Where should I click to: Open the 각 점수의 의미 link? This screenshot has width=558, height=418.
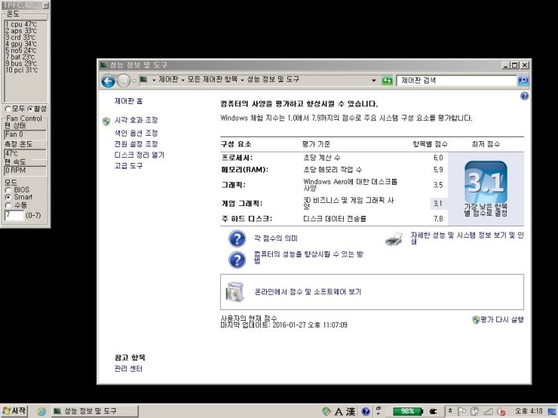pyautogui.click(x=276, y=238)
